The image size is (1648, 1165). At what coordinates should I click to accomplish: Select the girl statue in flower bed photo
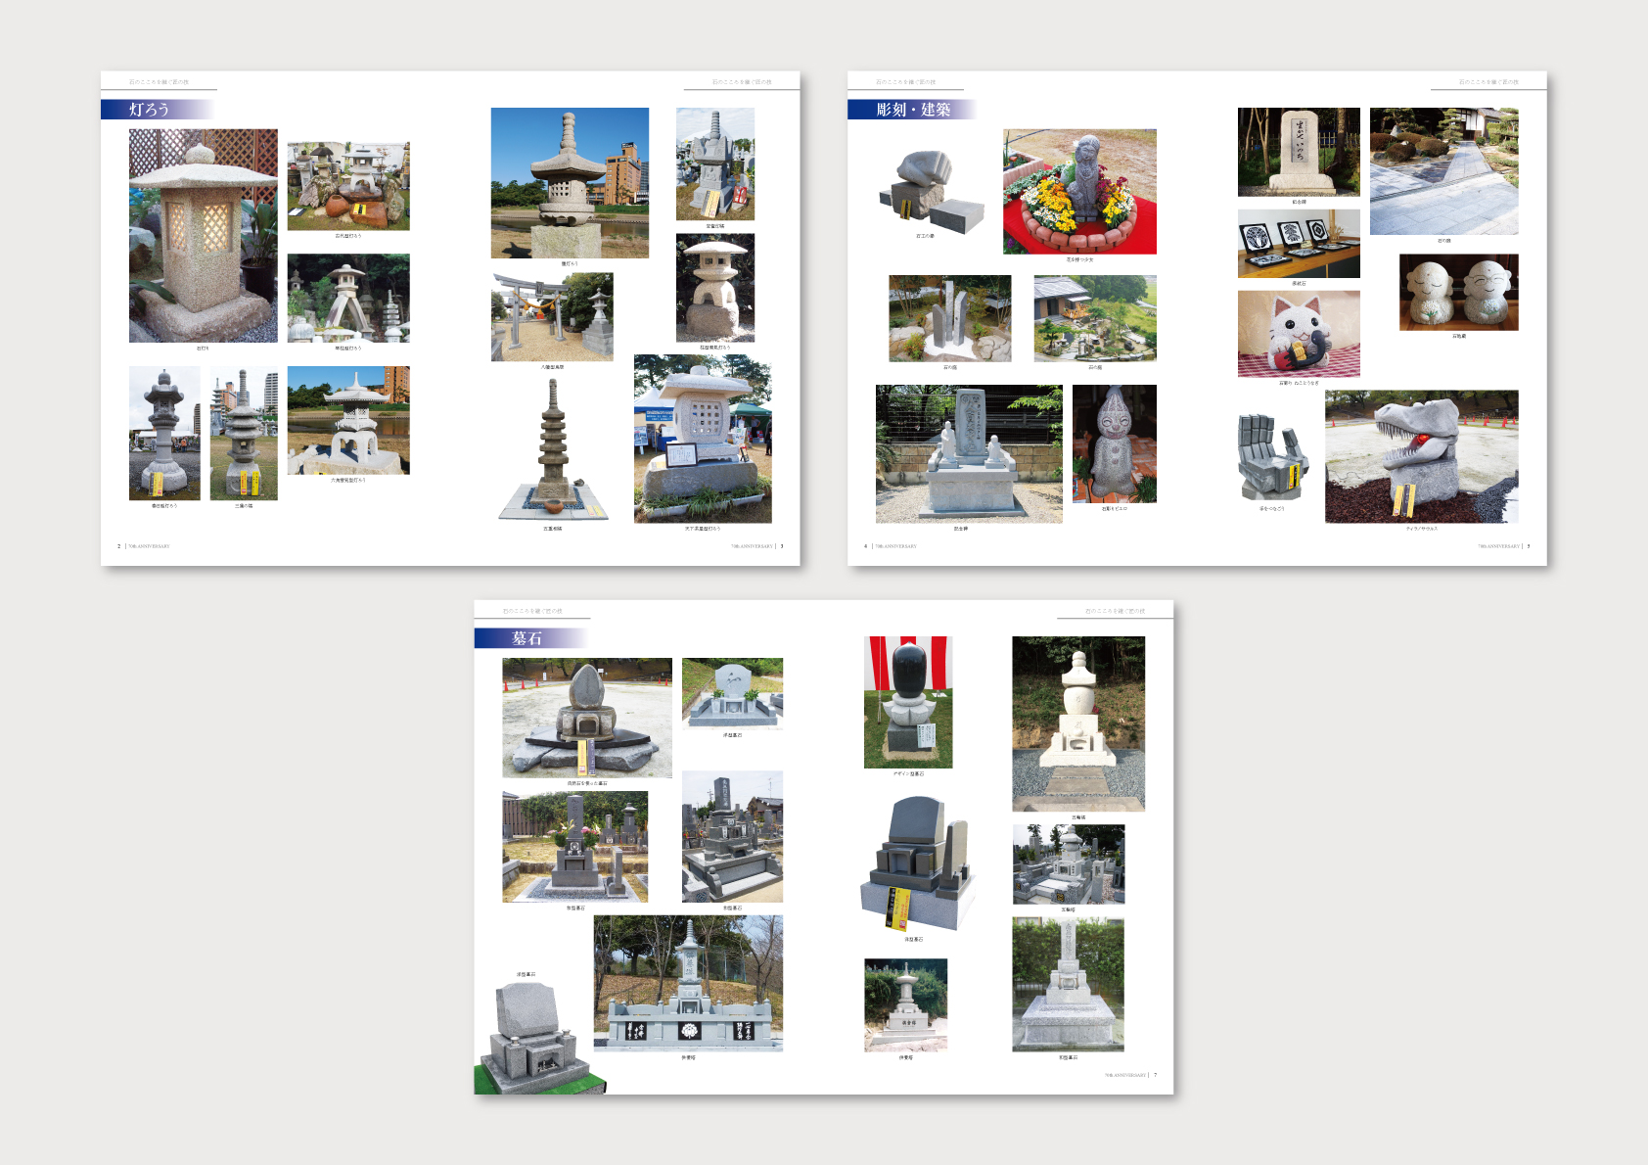[x=1079, y=192]
